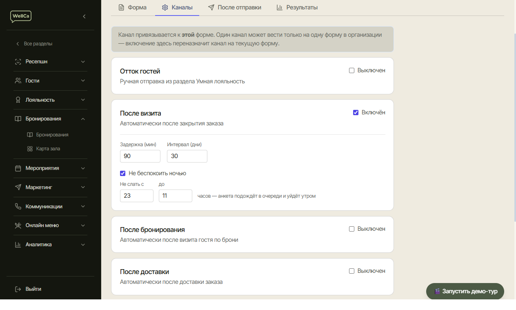Click the Онлайн меню utensils icon
Image resolution: width=516 pixels, height=310 pixels.
pos(18,225)
